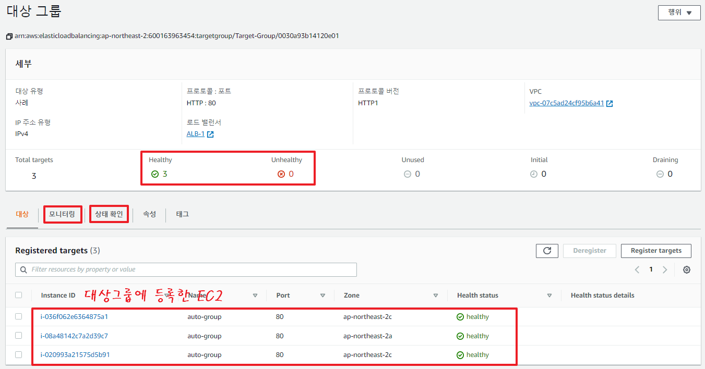Click the Registered targets (3) heading
This screenshot has height=369, width=705.
pyautogui.click(x=57, y=251)
